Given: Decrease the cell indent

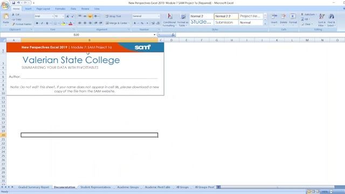Looking at the screenshot, I should click(x=96, y=23).
